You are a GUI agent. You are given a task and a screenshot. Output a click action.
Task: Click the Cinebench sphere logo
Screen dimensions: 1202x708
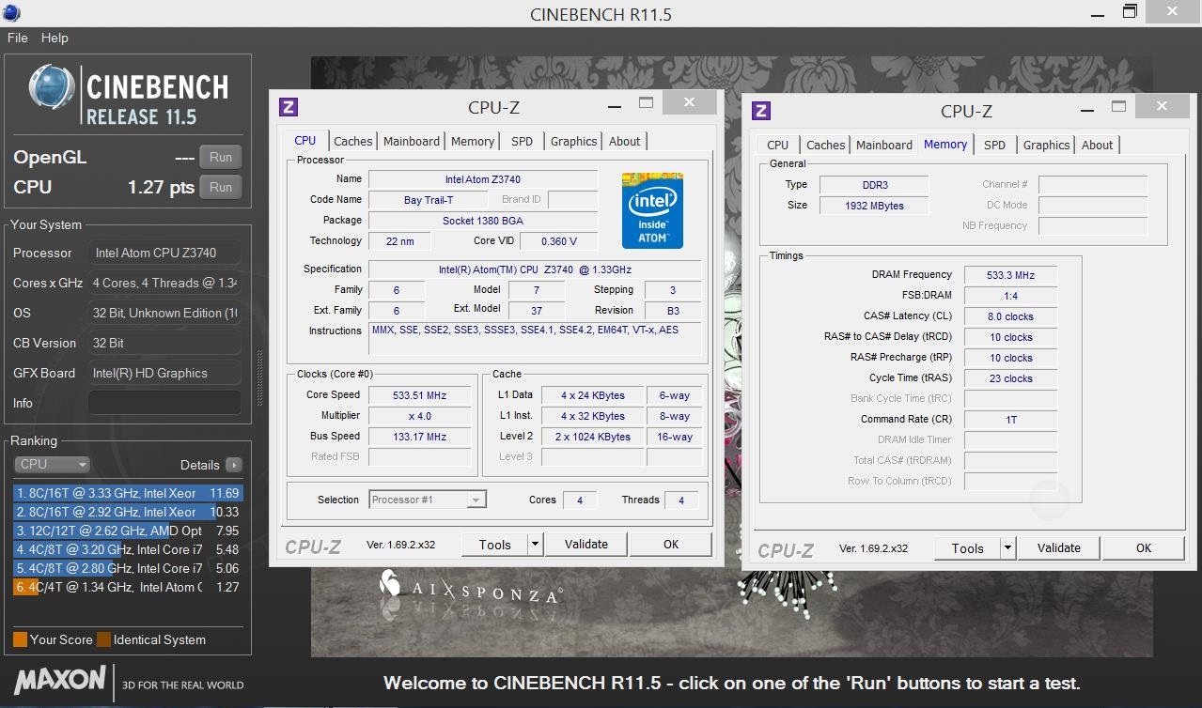coord(53,87)
